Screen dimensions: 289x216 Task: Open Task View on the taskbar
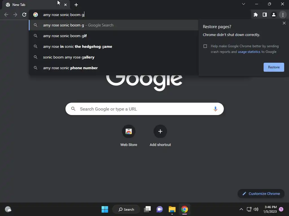click(x=147, y=209)
